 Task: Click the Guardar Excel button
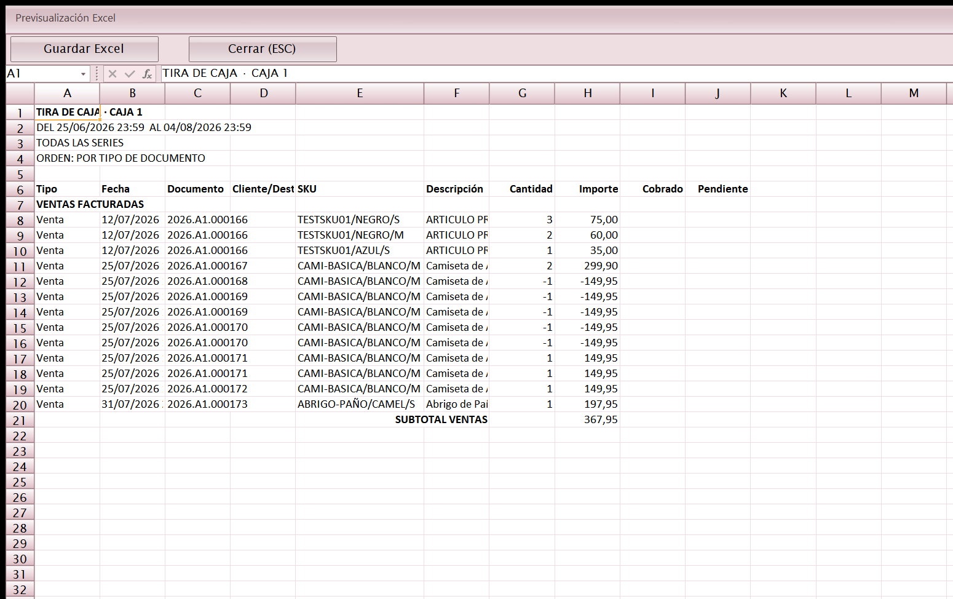tap(84, 49)
